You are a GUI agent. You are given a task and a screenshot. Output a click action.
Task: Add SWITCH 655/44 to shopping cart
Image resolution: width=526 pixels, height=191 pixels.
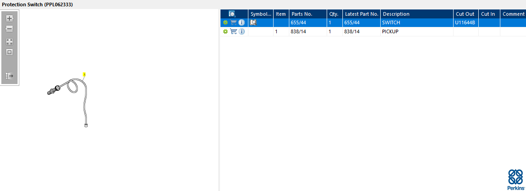tap(234, 22)
